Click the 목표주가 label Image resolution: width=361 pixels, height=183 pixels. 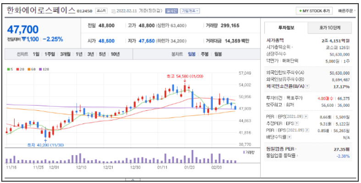[294, 98]
